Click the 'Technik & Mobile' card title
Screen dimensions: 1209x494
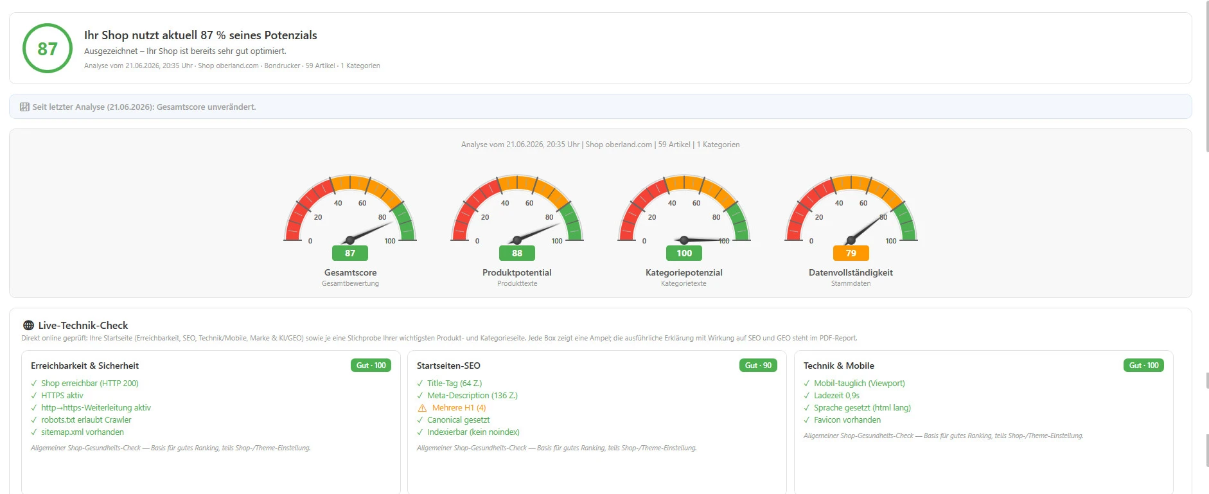tap(839, 366)
